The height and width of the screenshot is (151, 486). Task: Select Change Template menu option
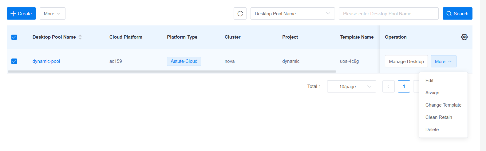tap(443, 105)
